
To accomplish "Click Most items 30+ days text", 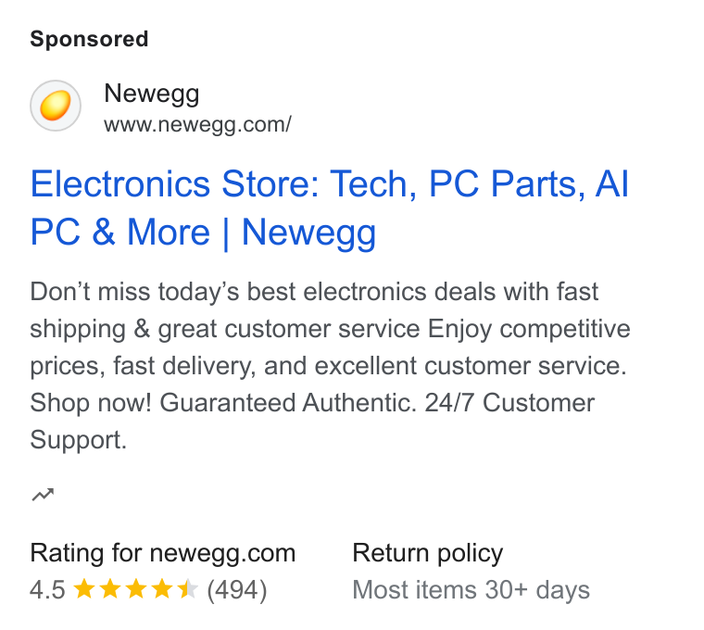I will tap(471, 589).
